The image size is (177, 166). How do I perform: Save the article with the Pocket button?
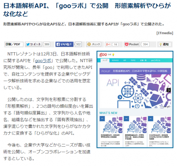(x=132, y=44)
